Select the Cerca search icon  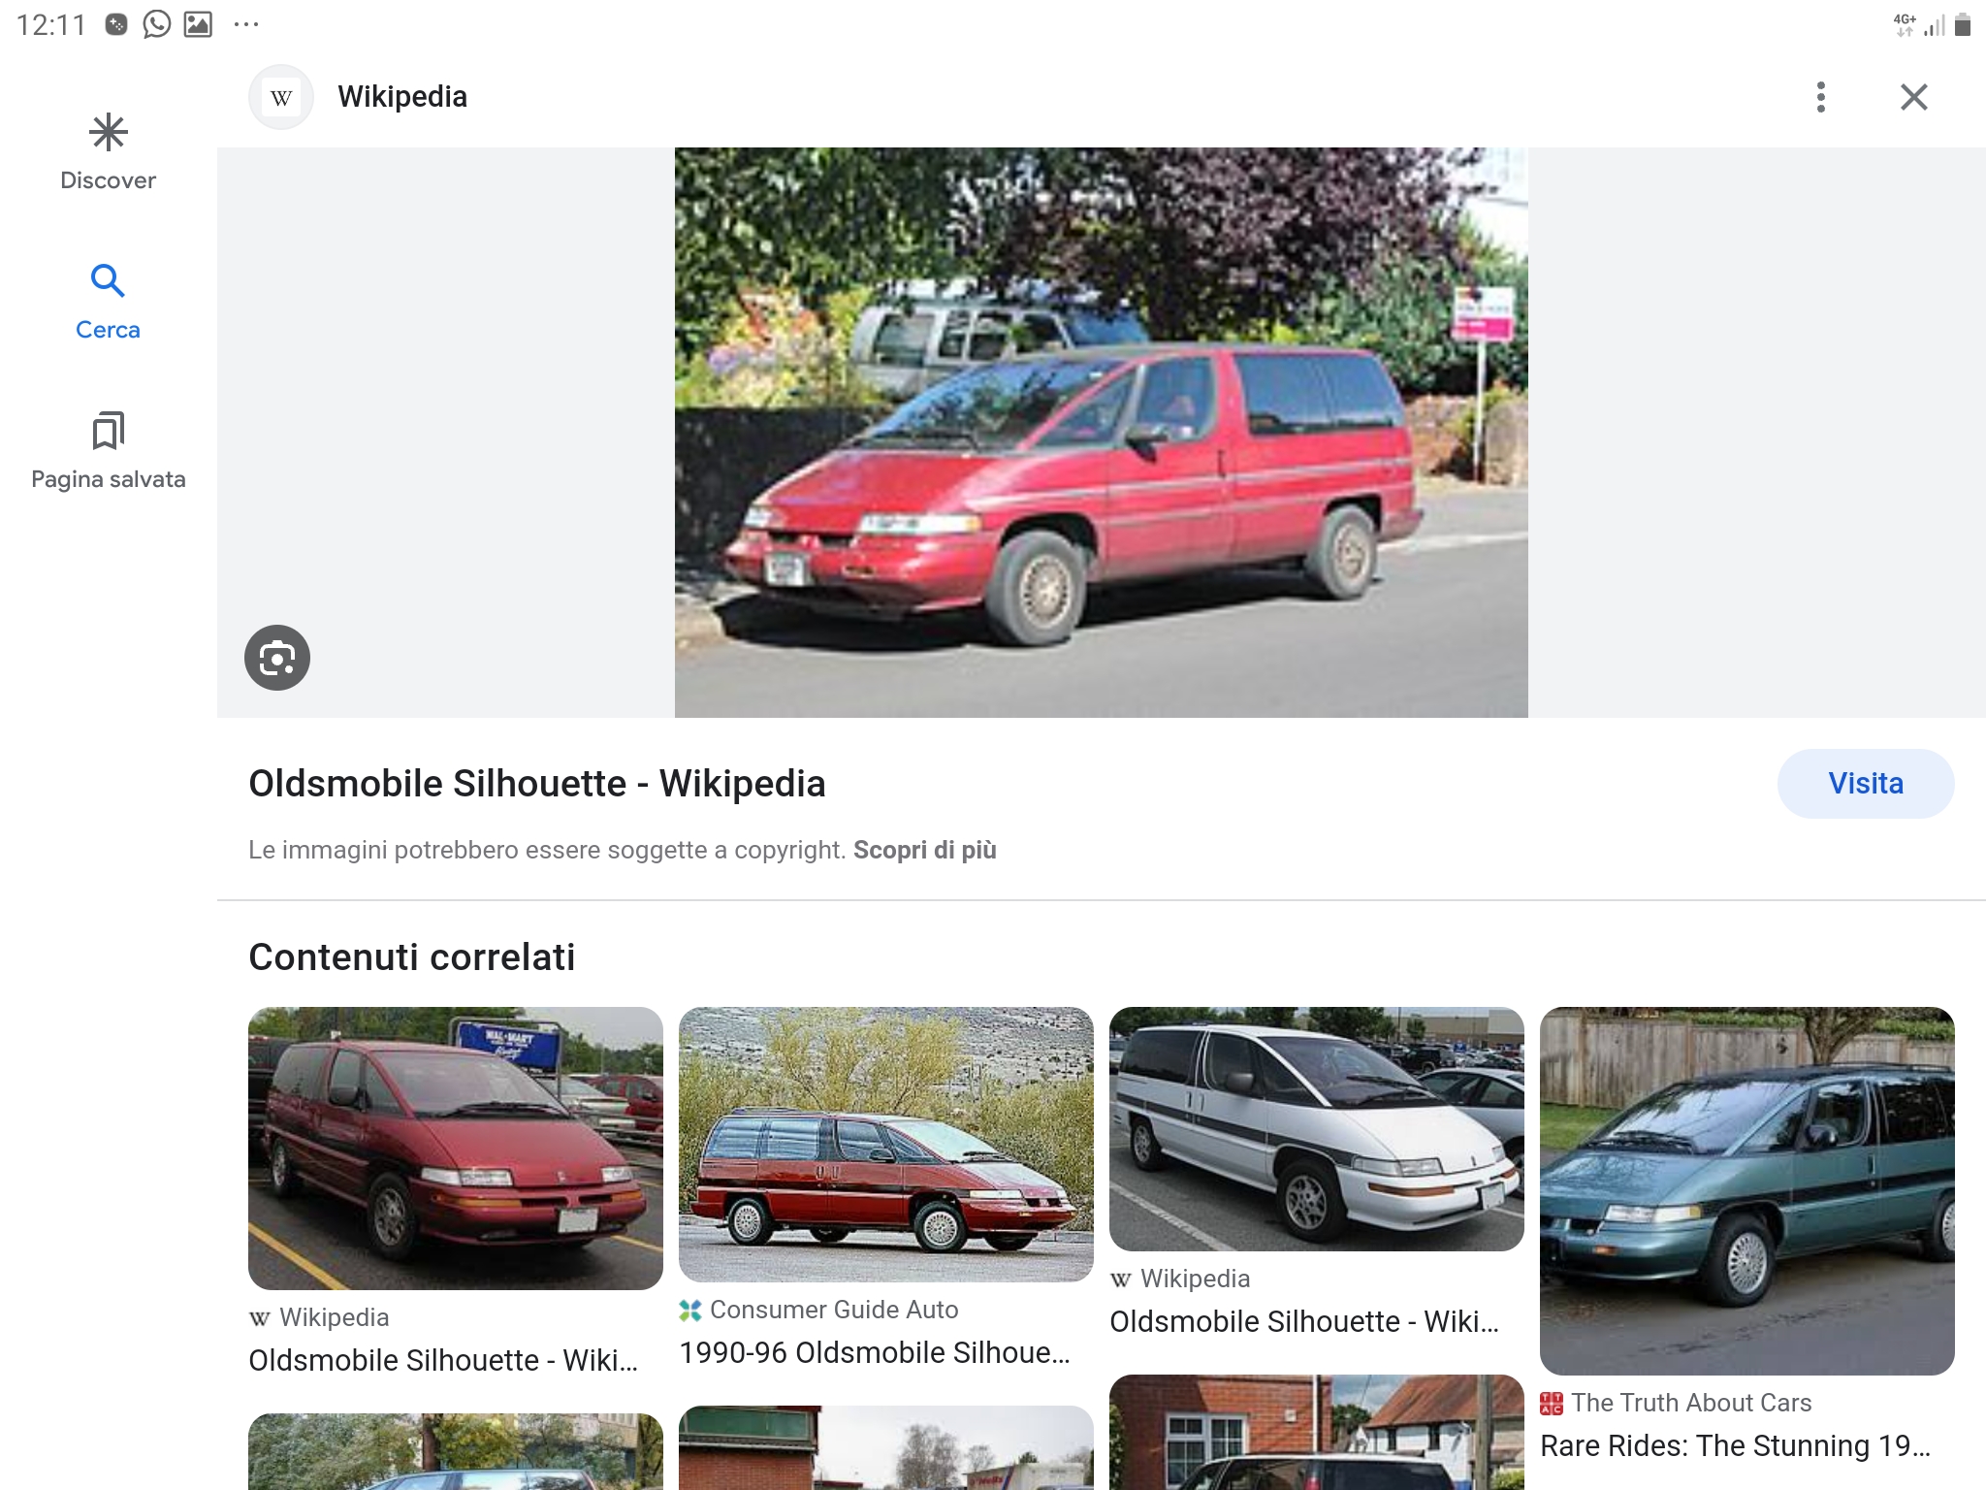click(x=108, y=281)
